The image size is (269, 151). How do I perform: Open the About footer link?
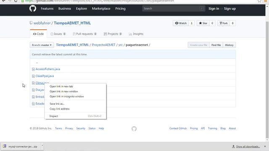[x=232, y=128]
